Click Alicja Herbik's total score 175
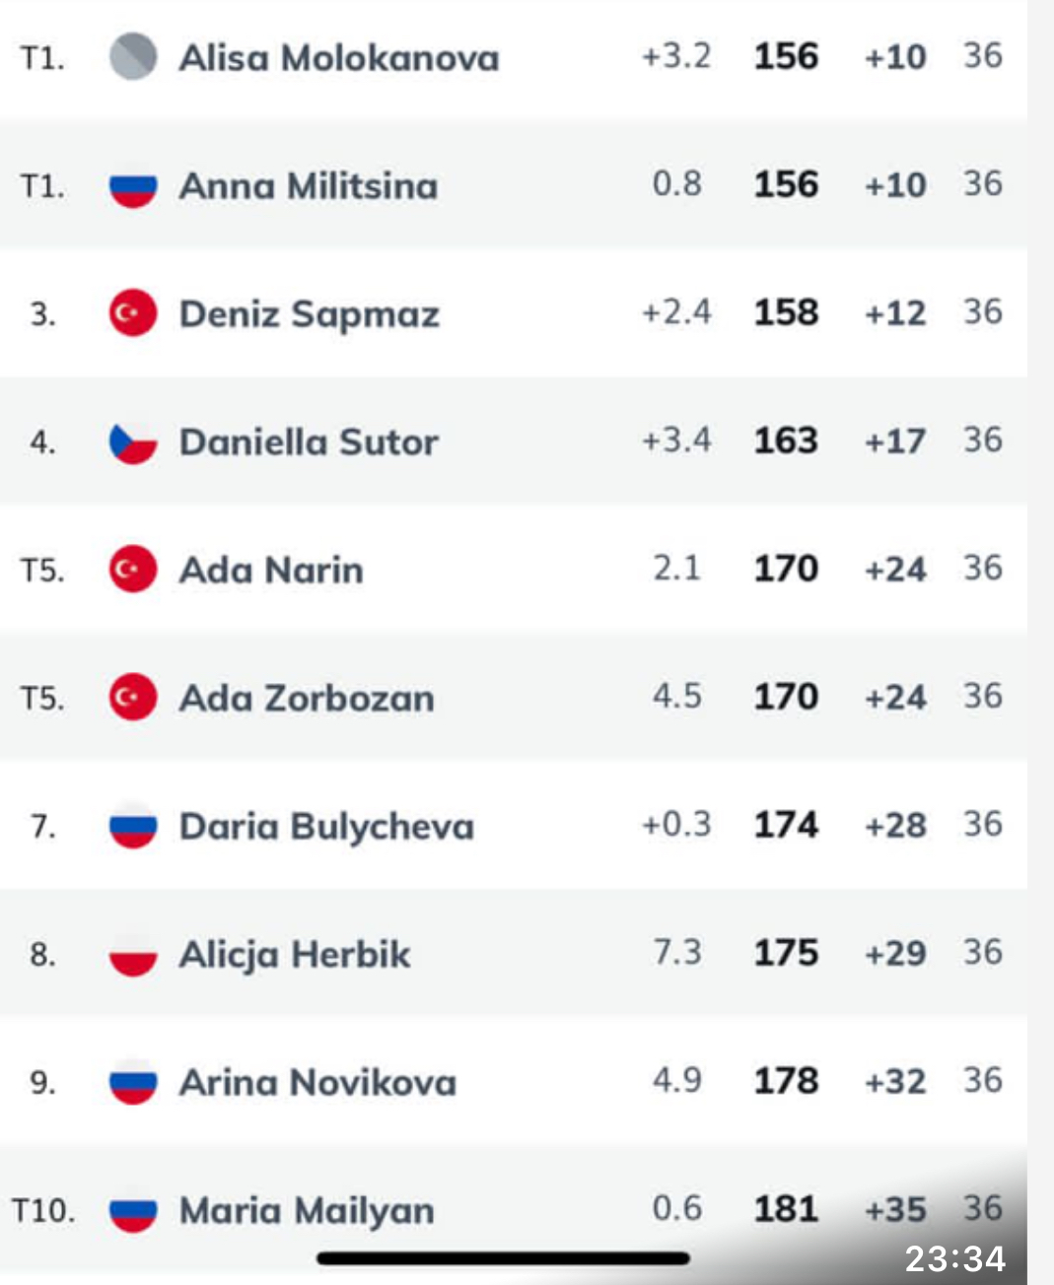Screen dimensions: 1054x1285 [x=786, y=953]
